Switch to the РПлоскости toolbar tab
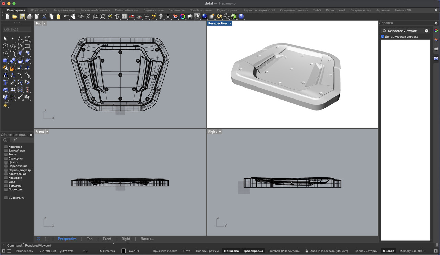Image resolution: width=440 pixels, height=255 pixels. 39,10
